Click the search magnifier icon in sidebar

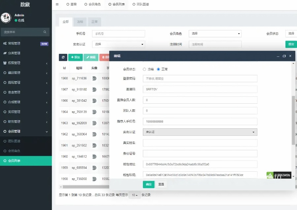coord(45,32)
